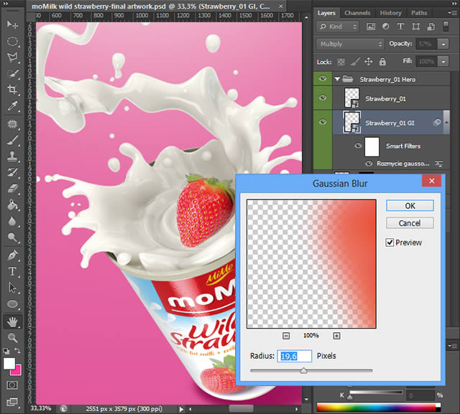Select the Blur tool
Image resolution: width=460 pixels, height=414 pixels.
[x=12, y=221]
